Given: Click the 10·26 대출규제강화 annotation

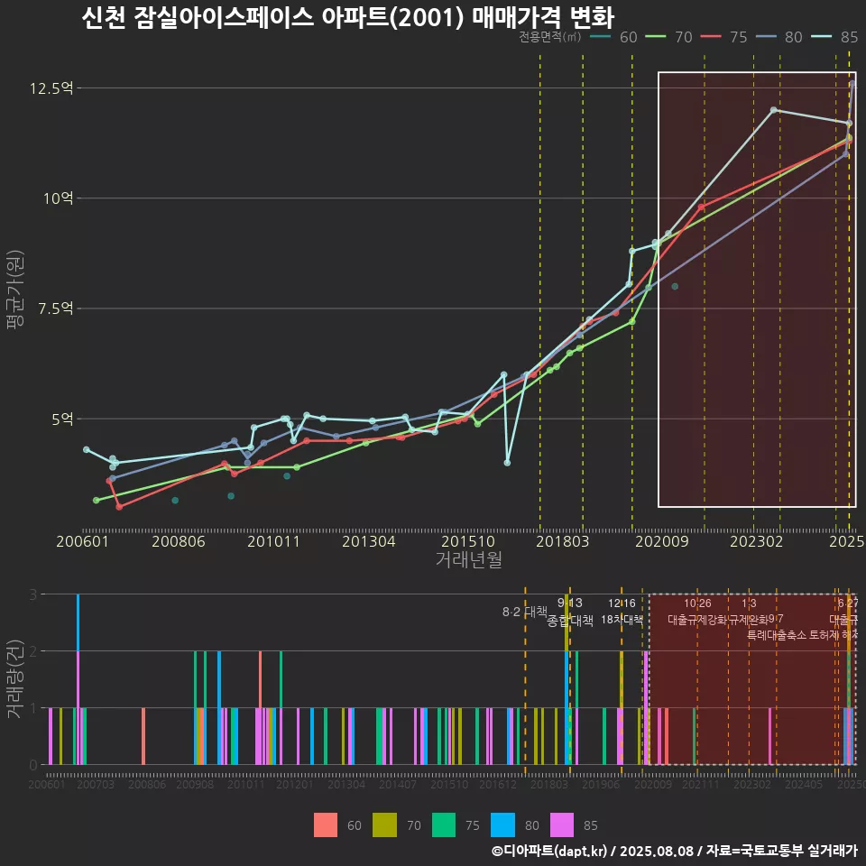Looking at the screenshot, I should click(x=697, y=612).
